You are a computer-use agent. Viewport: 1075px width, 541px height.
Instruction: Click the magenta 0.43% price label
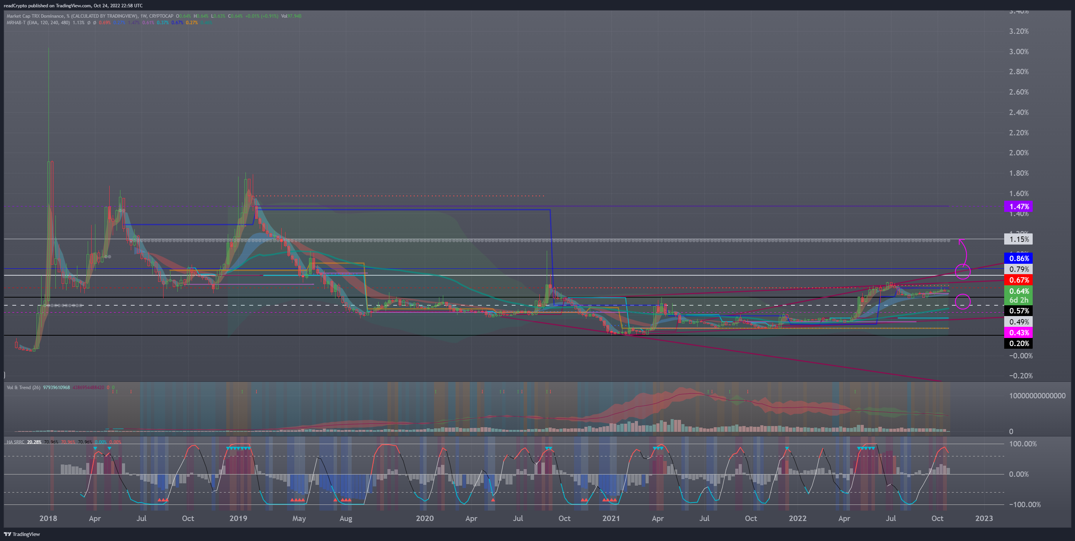click(1019, 333)
